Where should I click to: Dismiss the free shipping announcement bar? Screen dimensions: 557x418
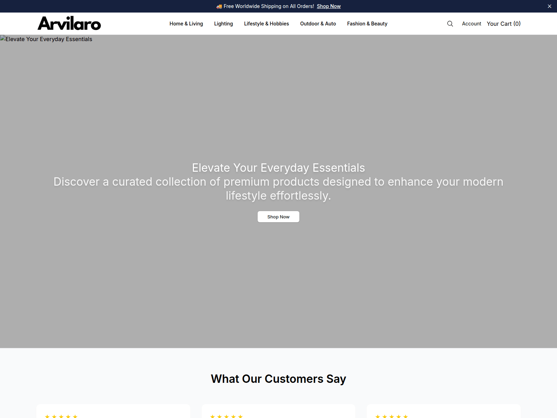[x=549, y=6]
